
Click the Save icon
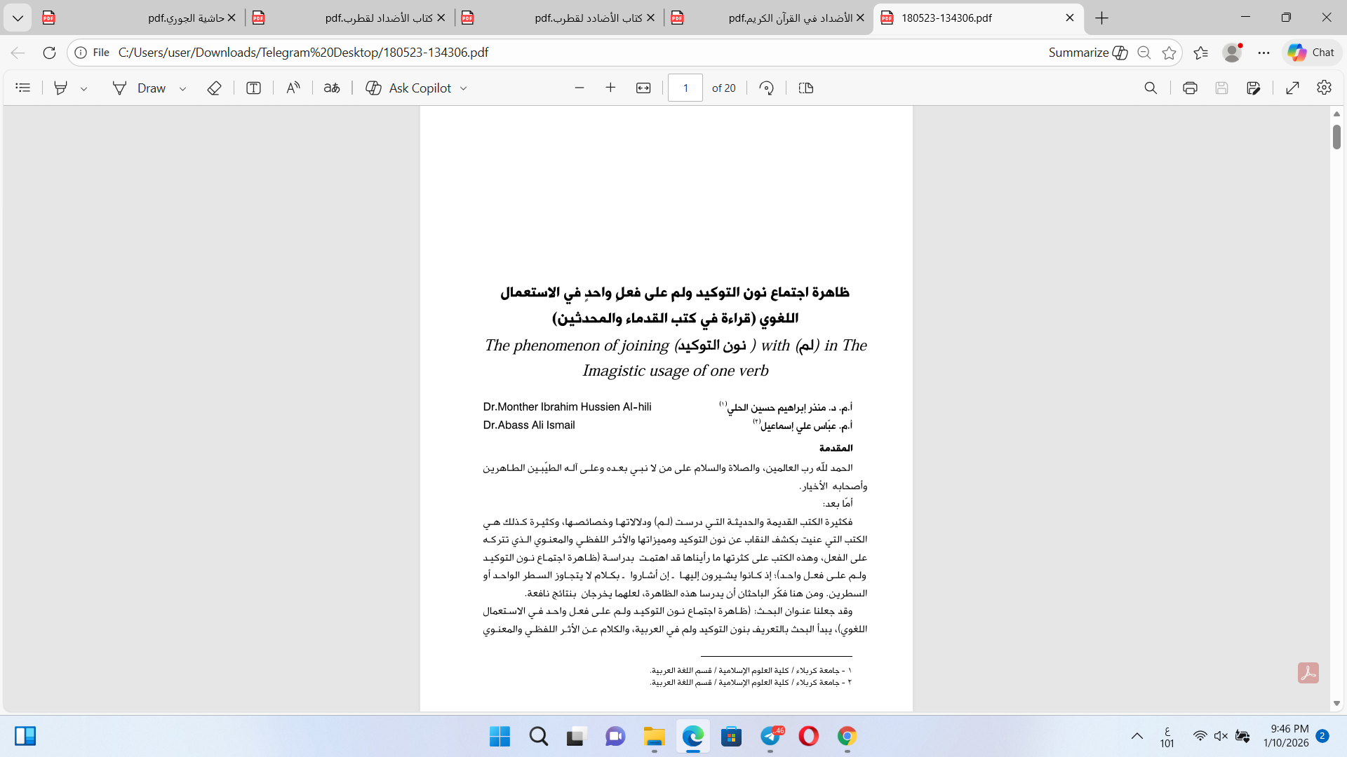coord(1221,88)
